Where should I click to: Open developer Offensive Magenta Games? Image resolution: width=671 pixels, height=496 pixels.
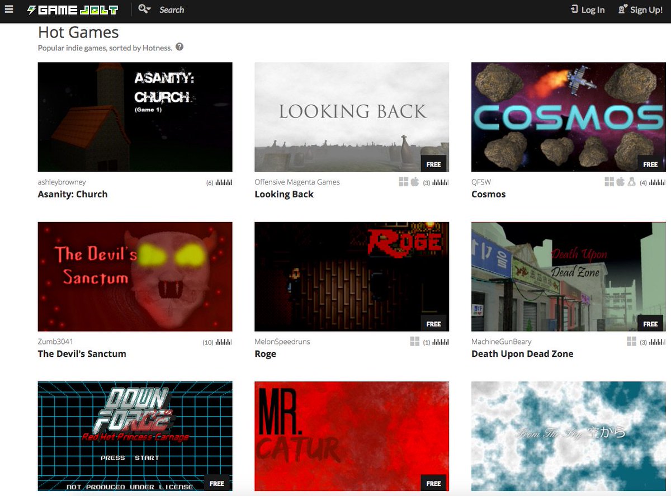pos(297,182)
